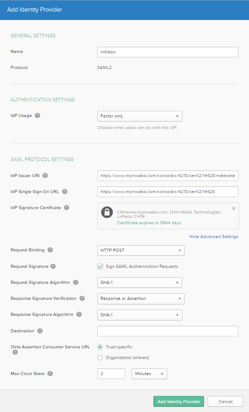The height and width of the screenshot is (412, 249).
Task: Click the help icon beside IdP Issuer URI
Action: pyautogui.click(x=45, y=175)
